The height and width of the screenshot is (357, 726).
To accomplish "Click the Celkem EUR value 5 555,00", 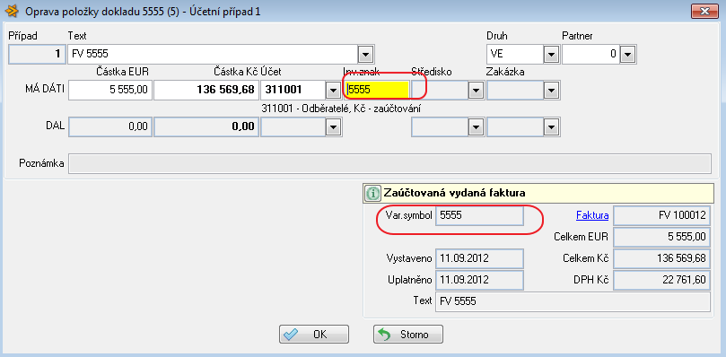I will tap(661, 238).
